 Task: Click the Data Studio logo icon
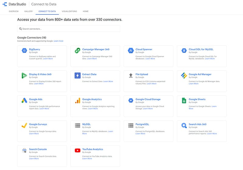click(5, 4)
